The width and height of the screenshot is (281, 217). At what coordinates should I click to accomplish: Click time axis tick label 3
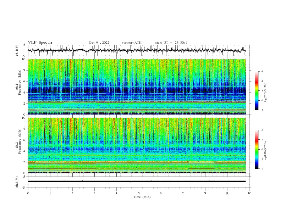pos(94,193)
